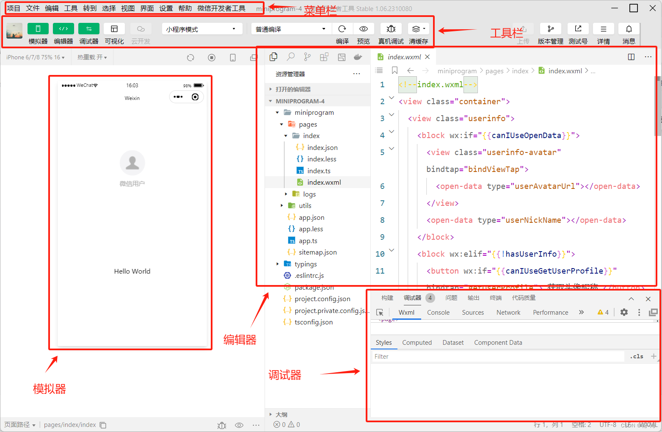662x432 pixels.
Task: Click the capsule menu dots in simulator
Action: pos(178,97)
